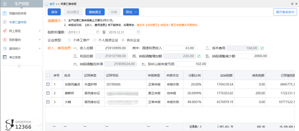Screen dimensions: 299x131
Task: Click the 姓名 column header
Action: click(73, 75)
